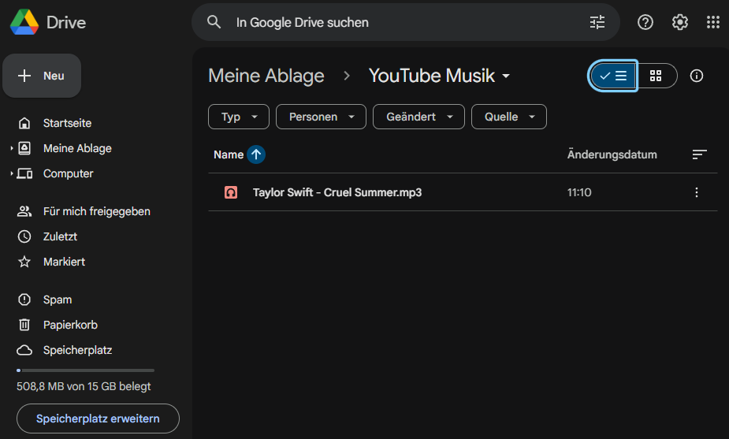Navigate to Meine Ablage breadcrumb
This screenshot has width=729, height=439.
coord(266,76)
